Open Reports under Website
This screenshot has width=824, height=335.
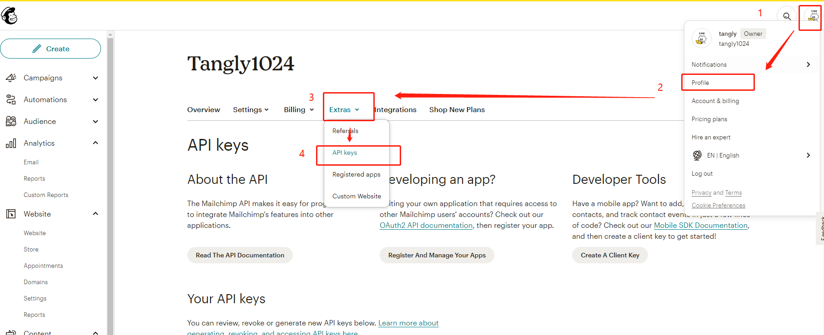[x=35, y=315]
